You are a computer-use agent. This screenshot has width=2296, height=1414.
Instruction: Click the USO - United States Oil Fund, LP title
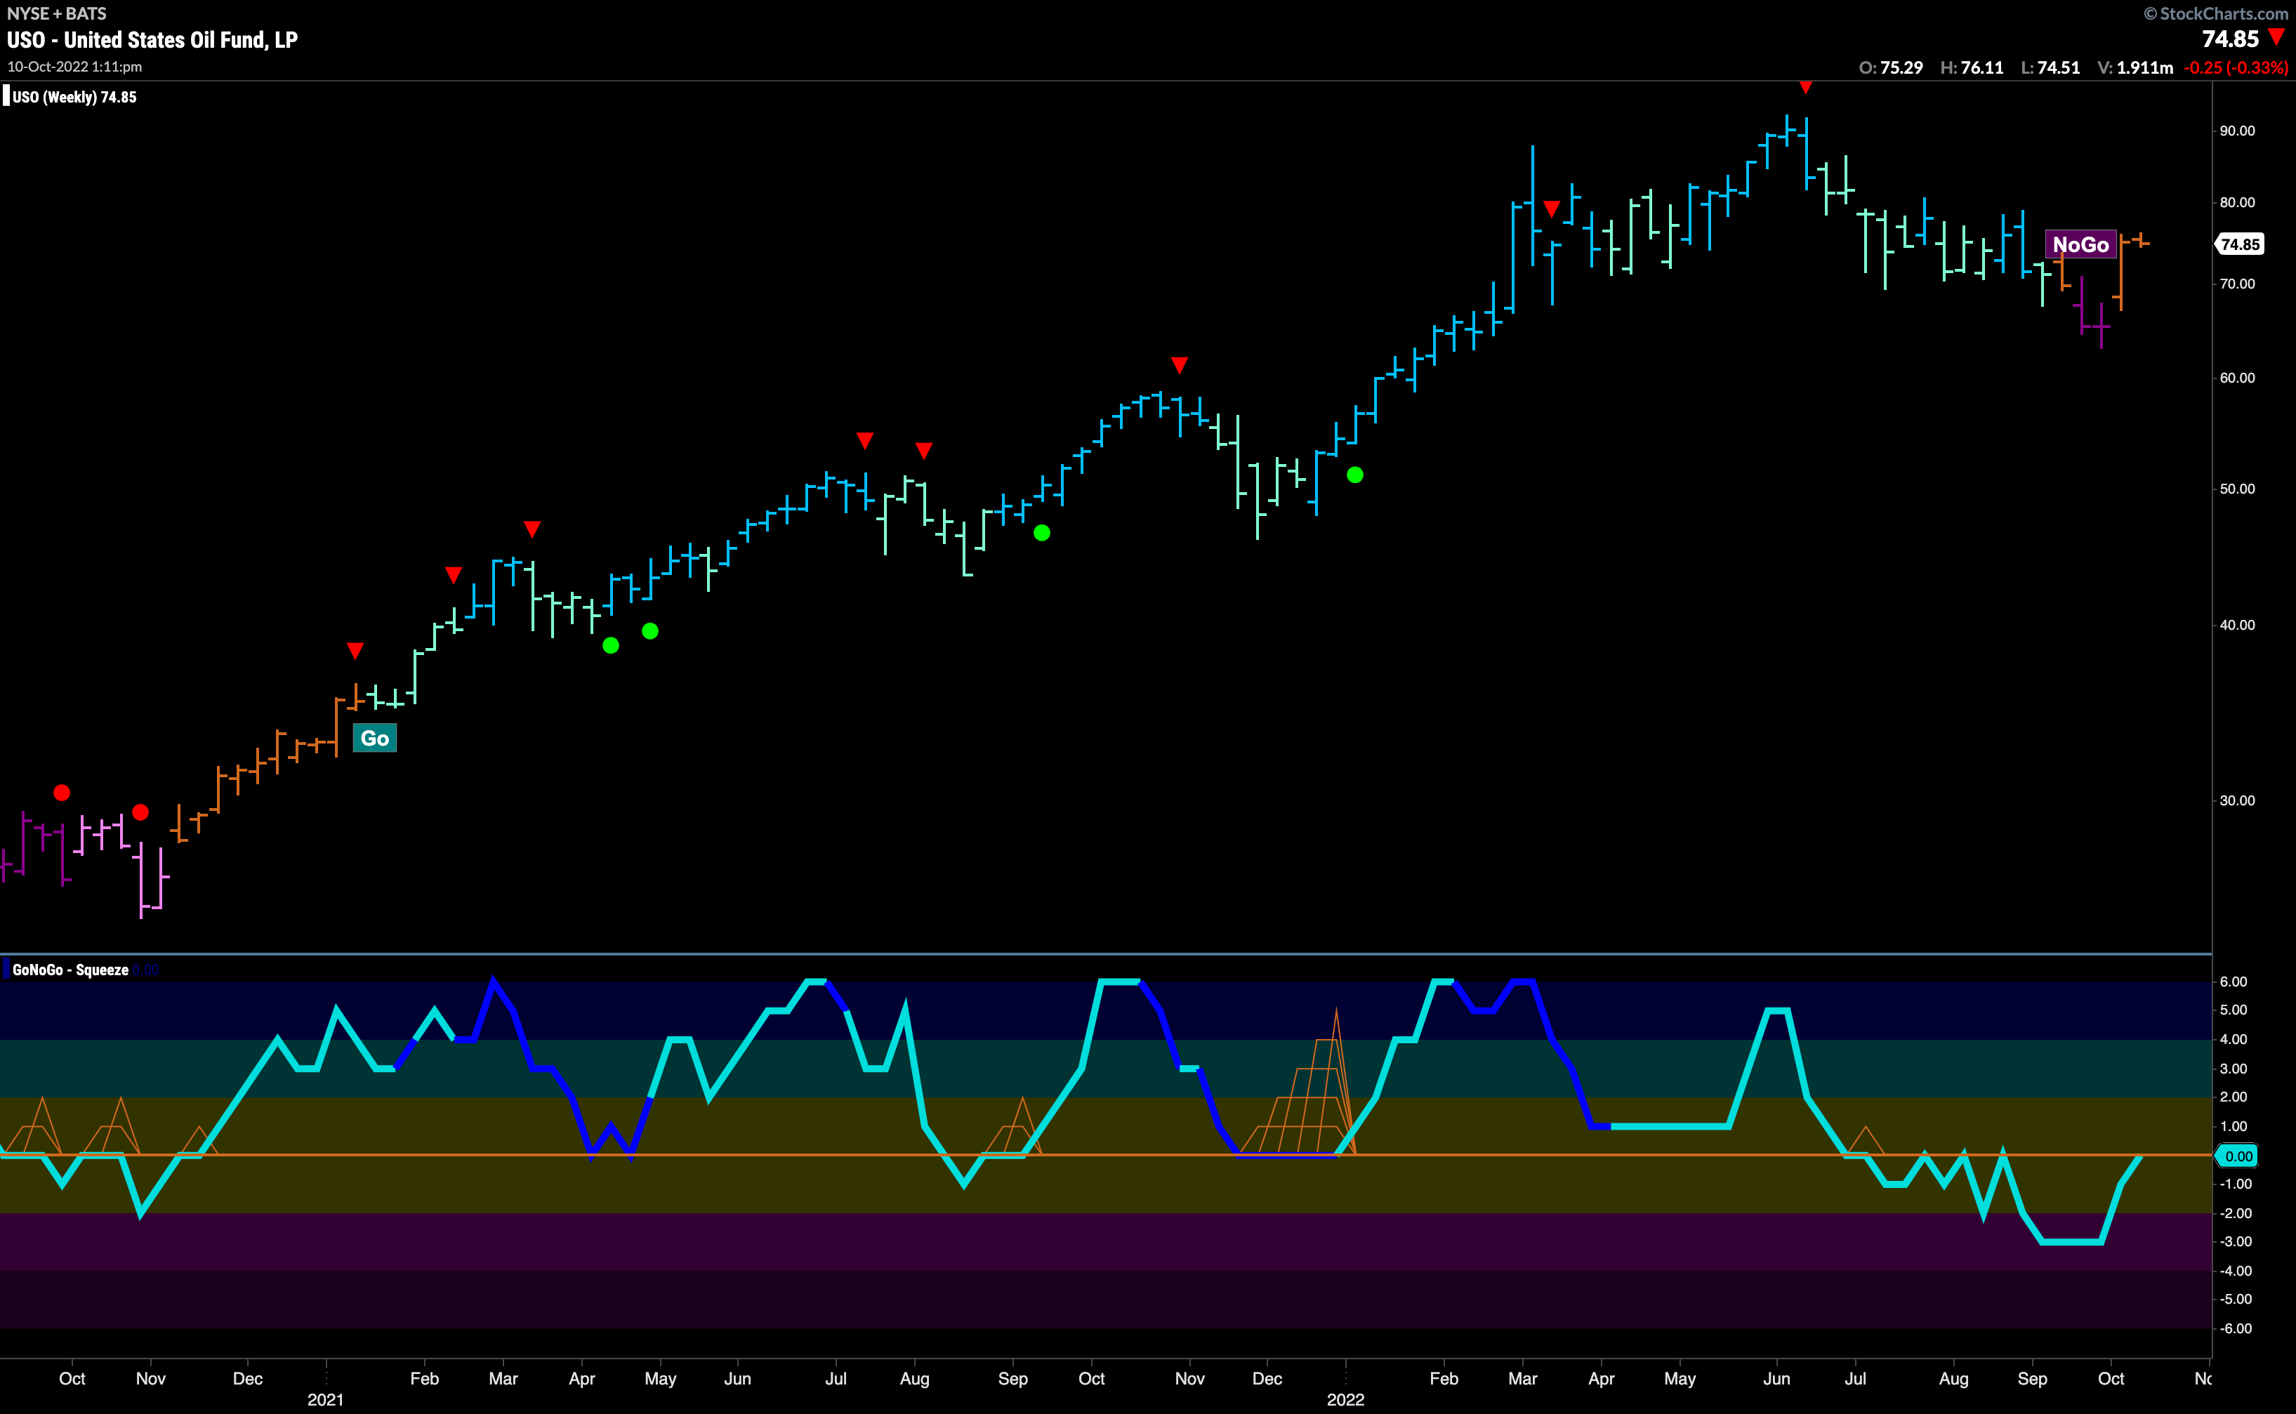pos(152,40)
